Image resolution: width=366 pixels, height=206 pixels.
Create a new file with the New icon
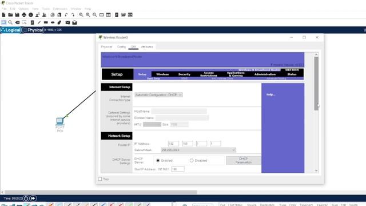[x=4, y=15]
